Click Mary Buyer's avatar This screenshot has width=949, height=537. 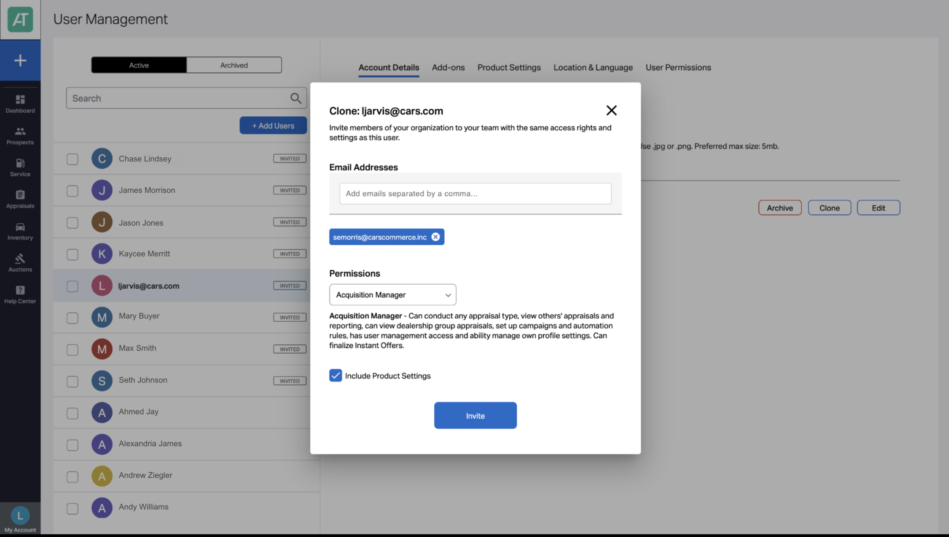(102, 318)
